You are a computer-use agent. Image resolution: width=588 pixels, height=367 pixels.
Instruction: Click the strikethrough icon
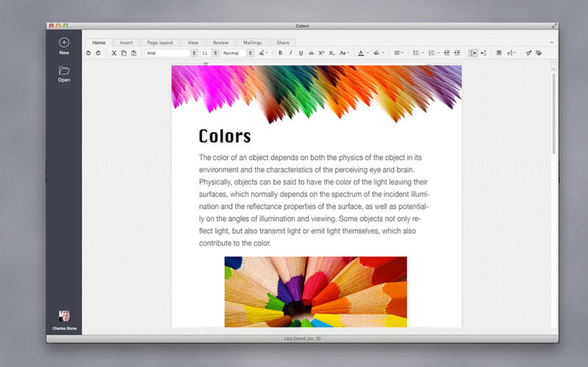pos(311,53)
